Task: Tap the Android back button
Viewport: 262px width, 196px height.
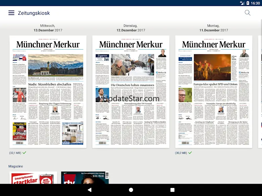Action: pos(90,190)
